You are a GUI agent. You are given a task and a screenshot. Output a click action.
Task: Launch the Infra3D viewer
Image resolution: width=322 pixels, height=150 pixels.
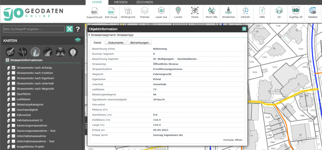[246, 13]
